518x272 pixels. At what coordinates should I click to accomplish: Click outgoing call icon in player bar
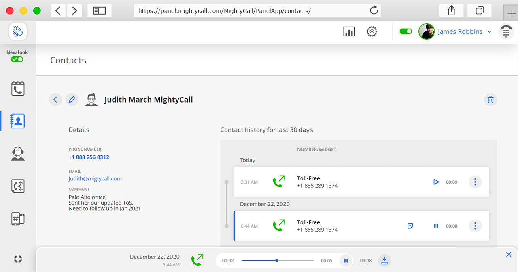[197, 259]
